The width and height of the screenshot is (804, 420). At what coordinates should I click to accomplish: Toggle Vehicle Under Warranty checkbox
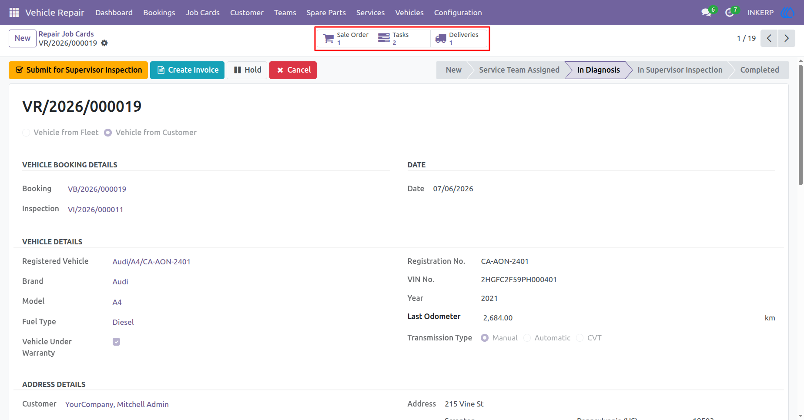click(116, 342)
